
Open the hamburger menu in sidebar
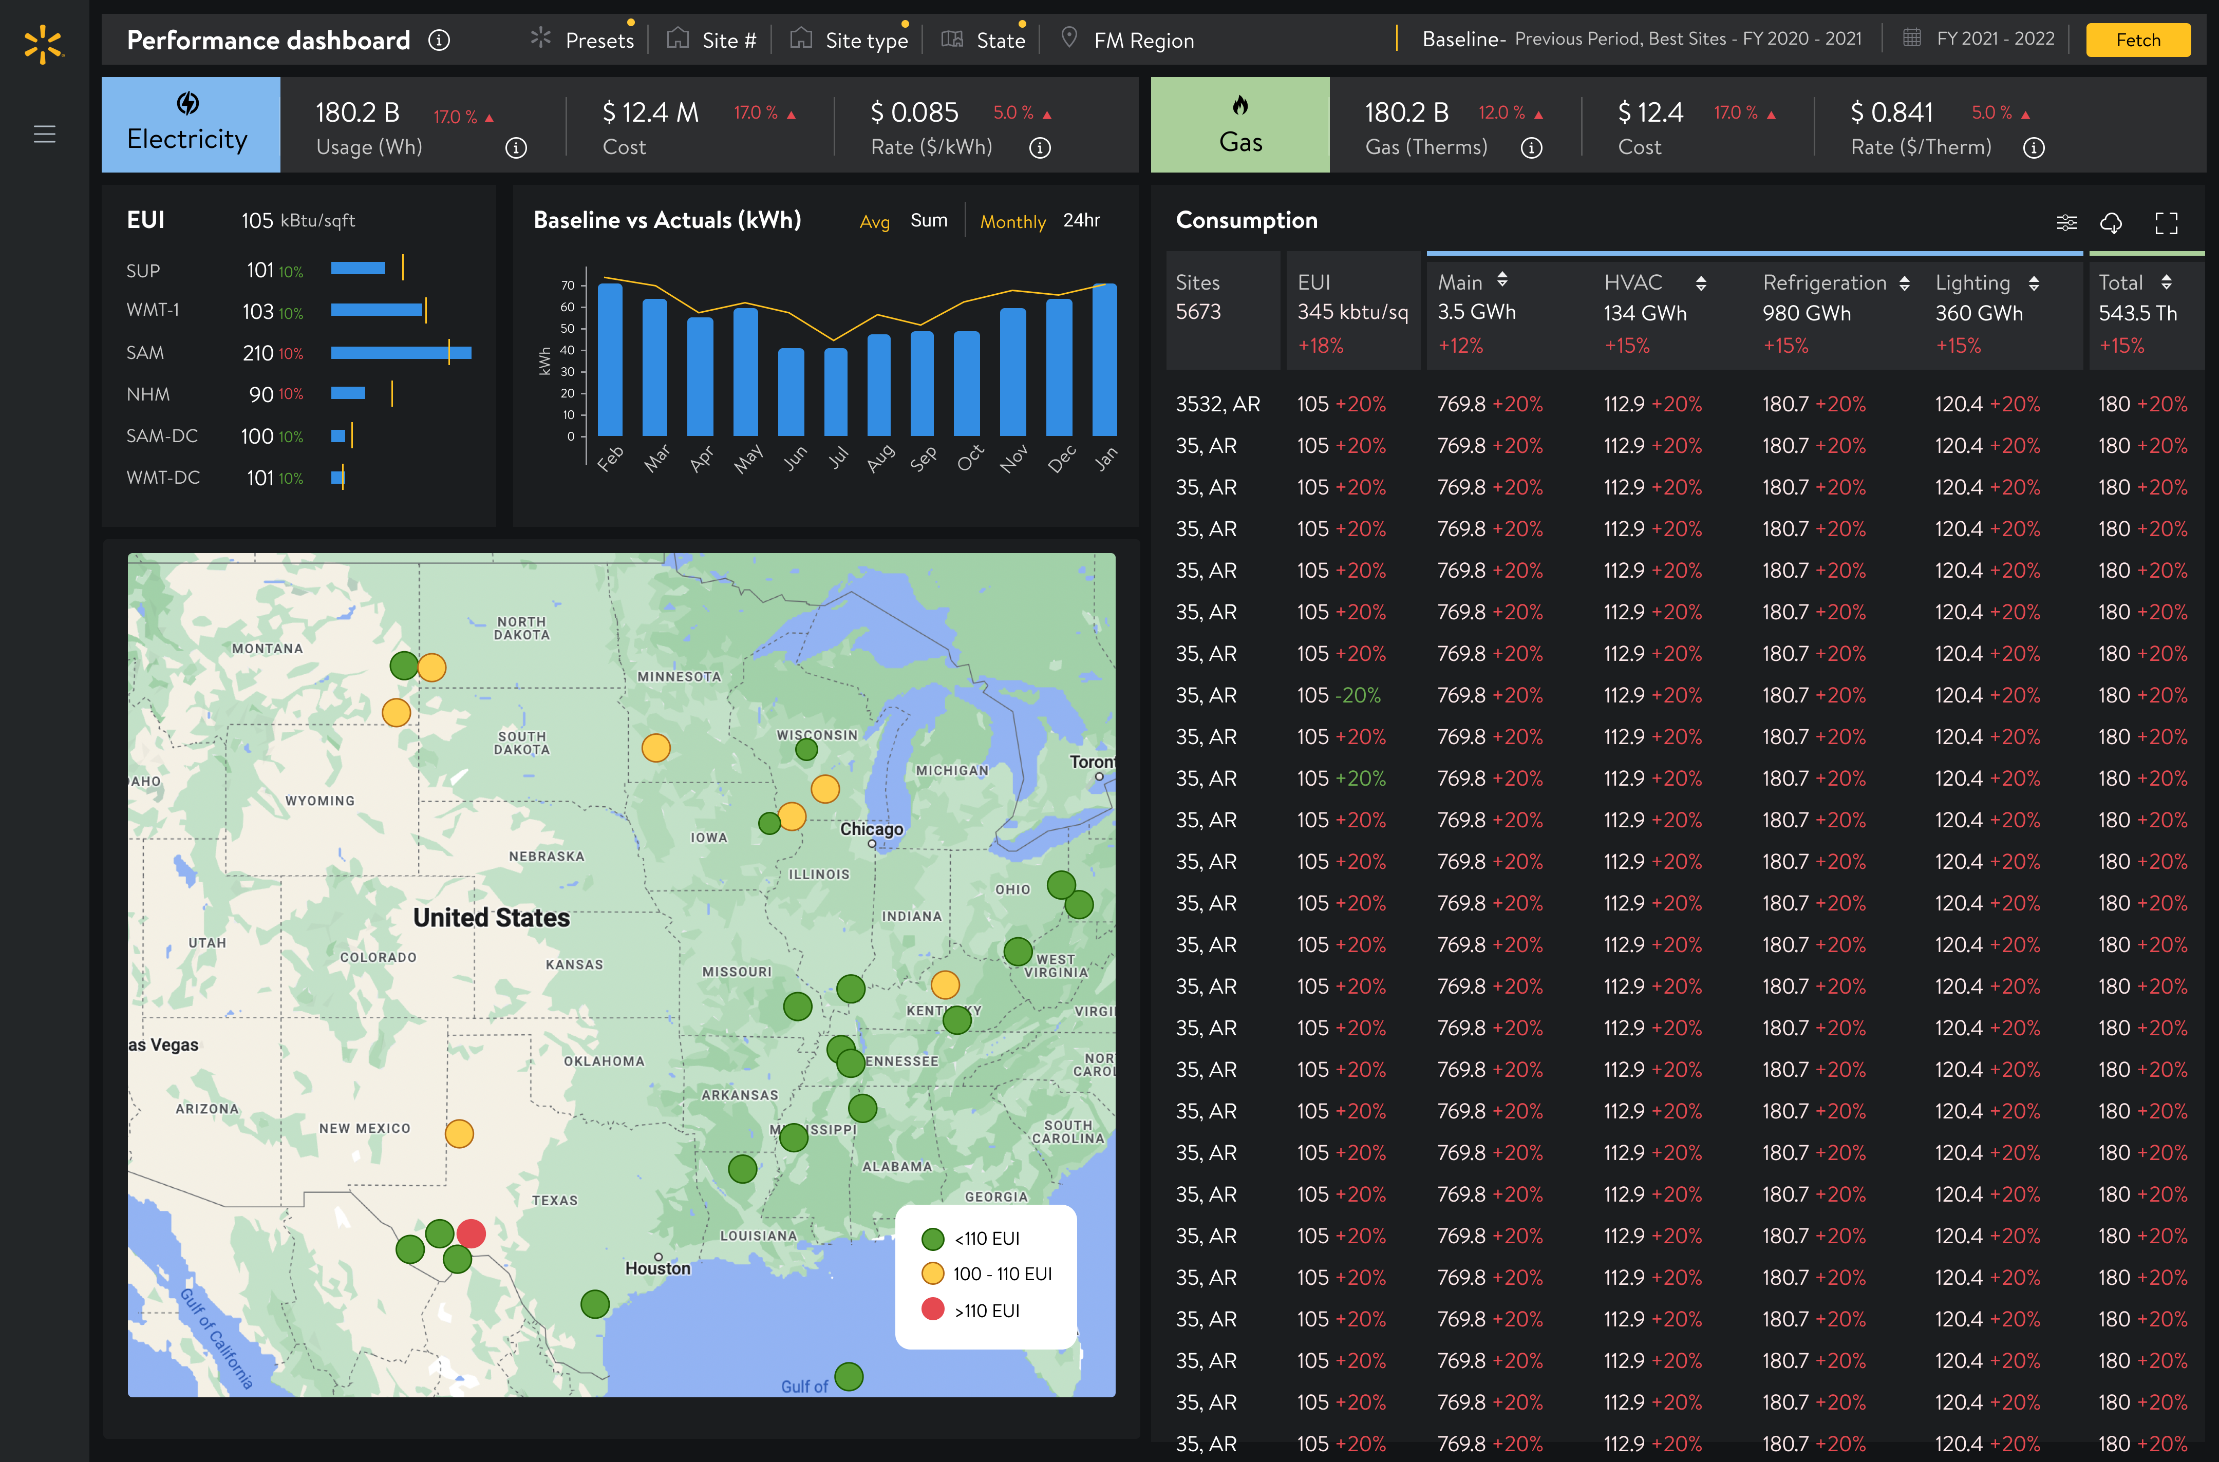(44, 134)
